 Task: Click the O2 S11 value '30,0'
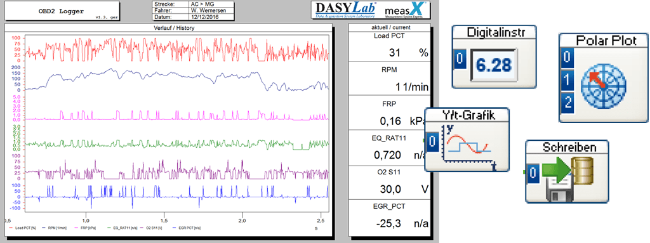390,190
